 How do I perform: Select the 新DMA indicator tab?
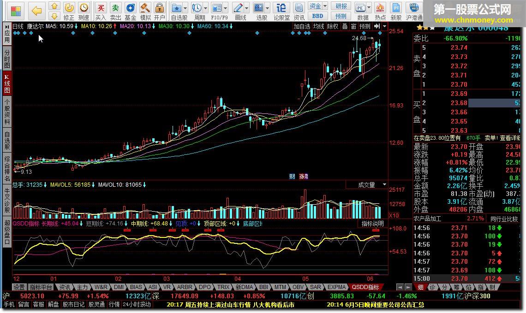click(244, 287)
